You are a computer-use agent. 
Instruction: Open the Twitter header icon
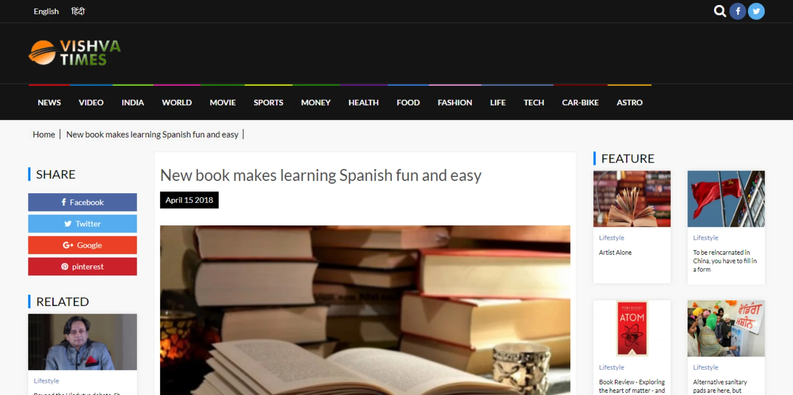pyautogui.click(x=756, y=11)
